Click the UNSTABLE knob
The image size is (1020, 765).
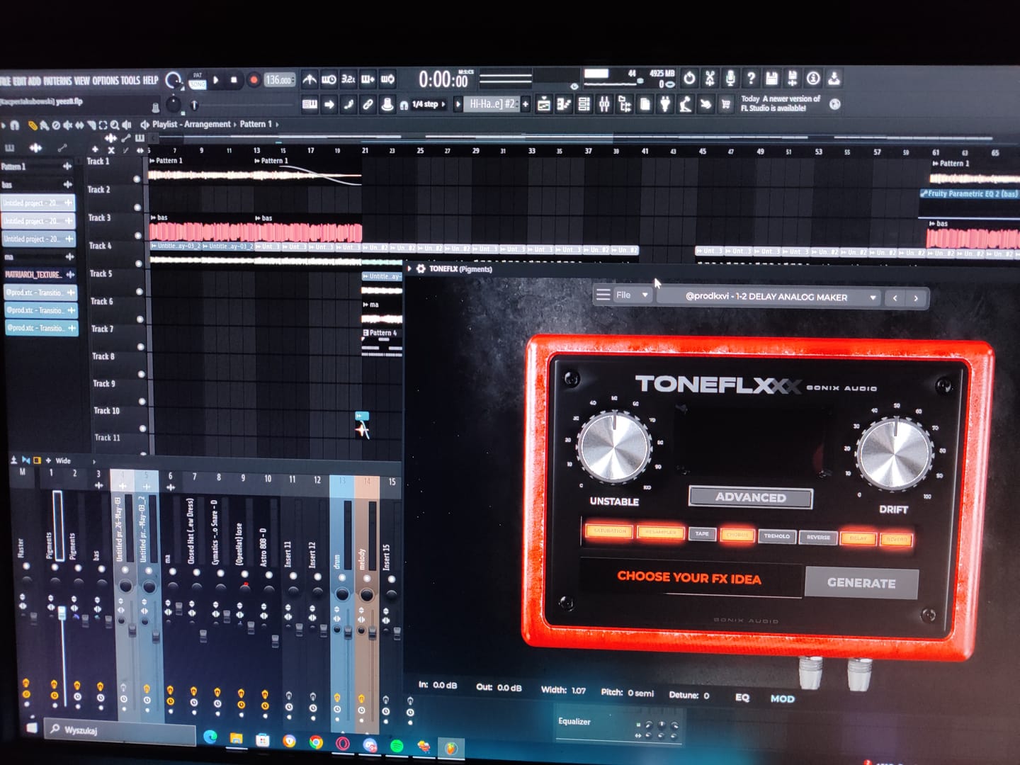pos(614,448)
